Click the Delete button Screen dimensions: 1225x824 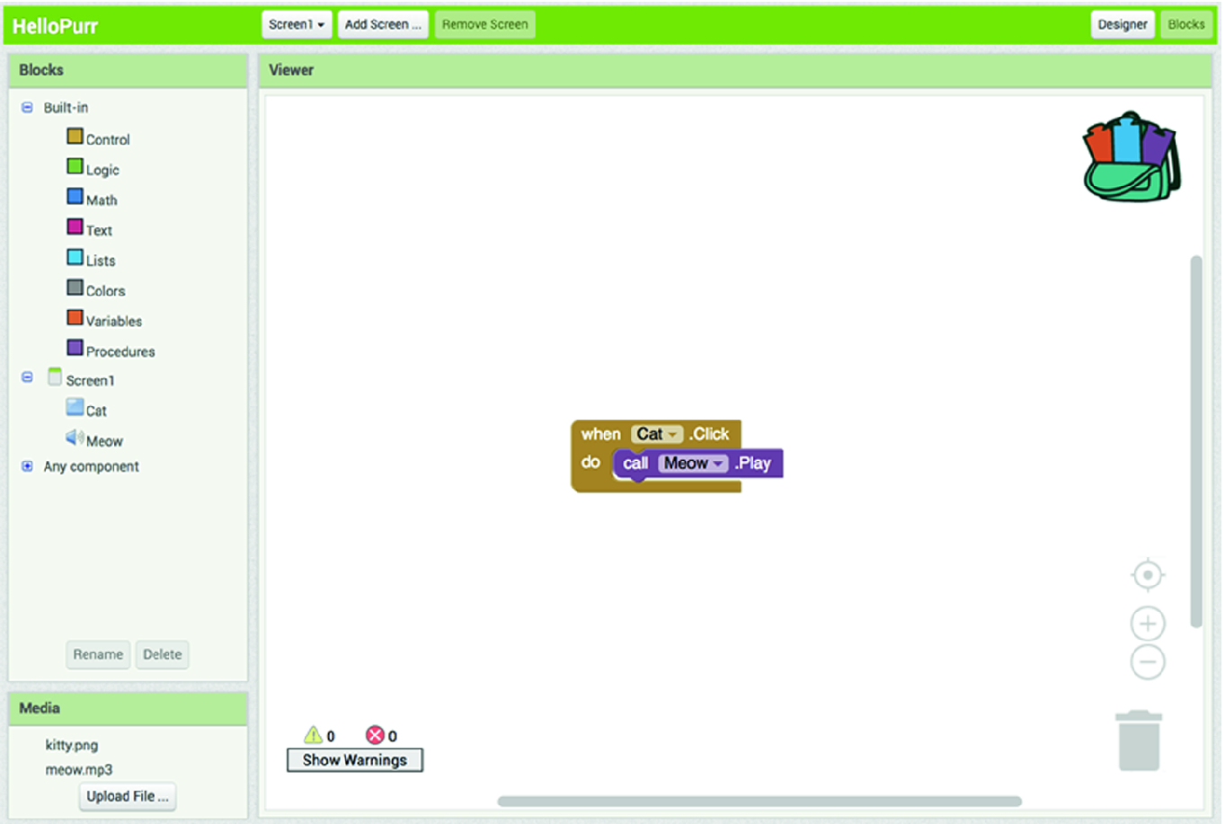click(163, 654)
